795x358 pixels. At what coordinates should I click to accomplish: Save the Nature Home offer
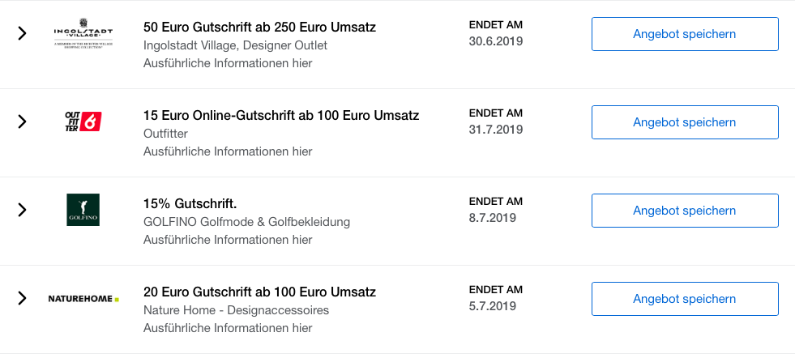[685, 299]
